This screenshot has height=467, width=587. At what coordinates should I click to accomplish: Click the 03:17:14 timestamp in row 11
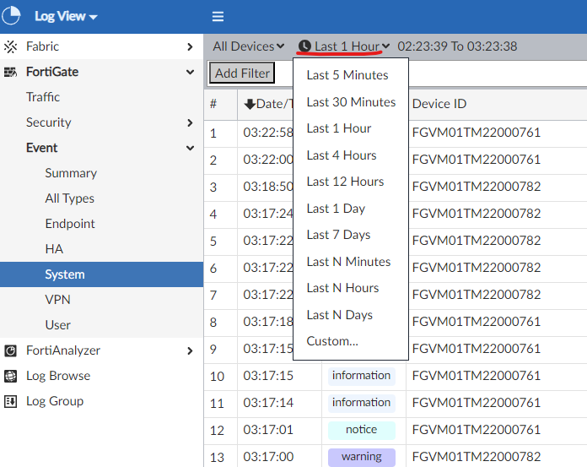[268, 403]
